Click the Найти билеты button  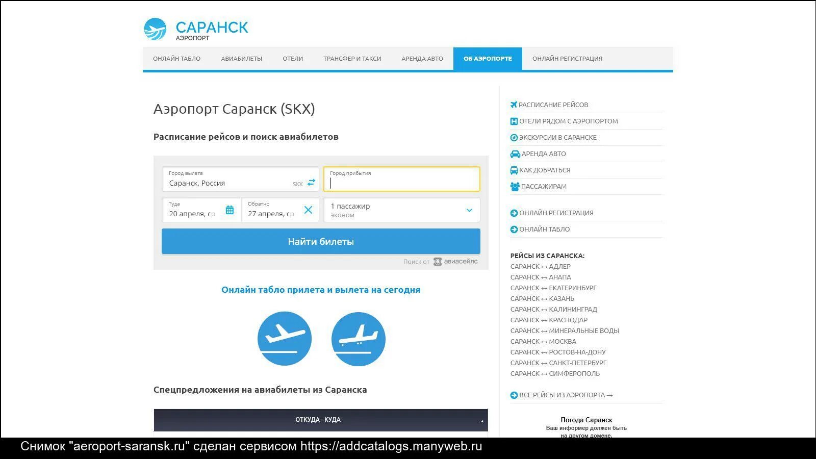[x=321, y=241]
